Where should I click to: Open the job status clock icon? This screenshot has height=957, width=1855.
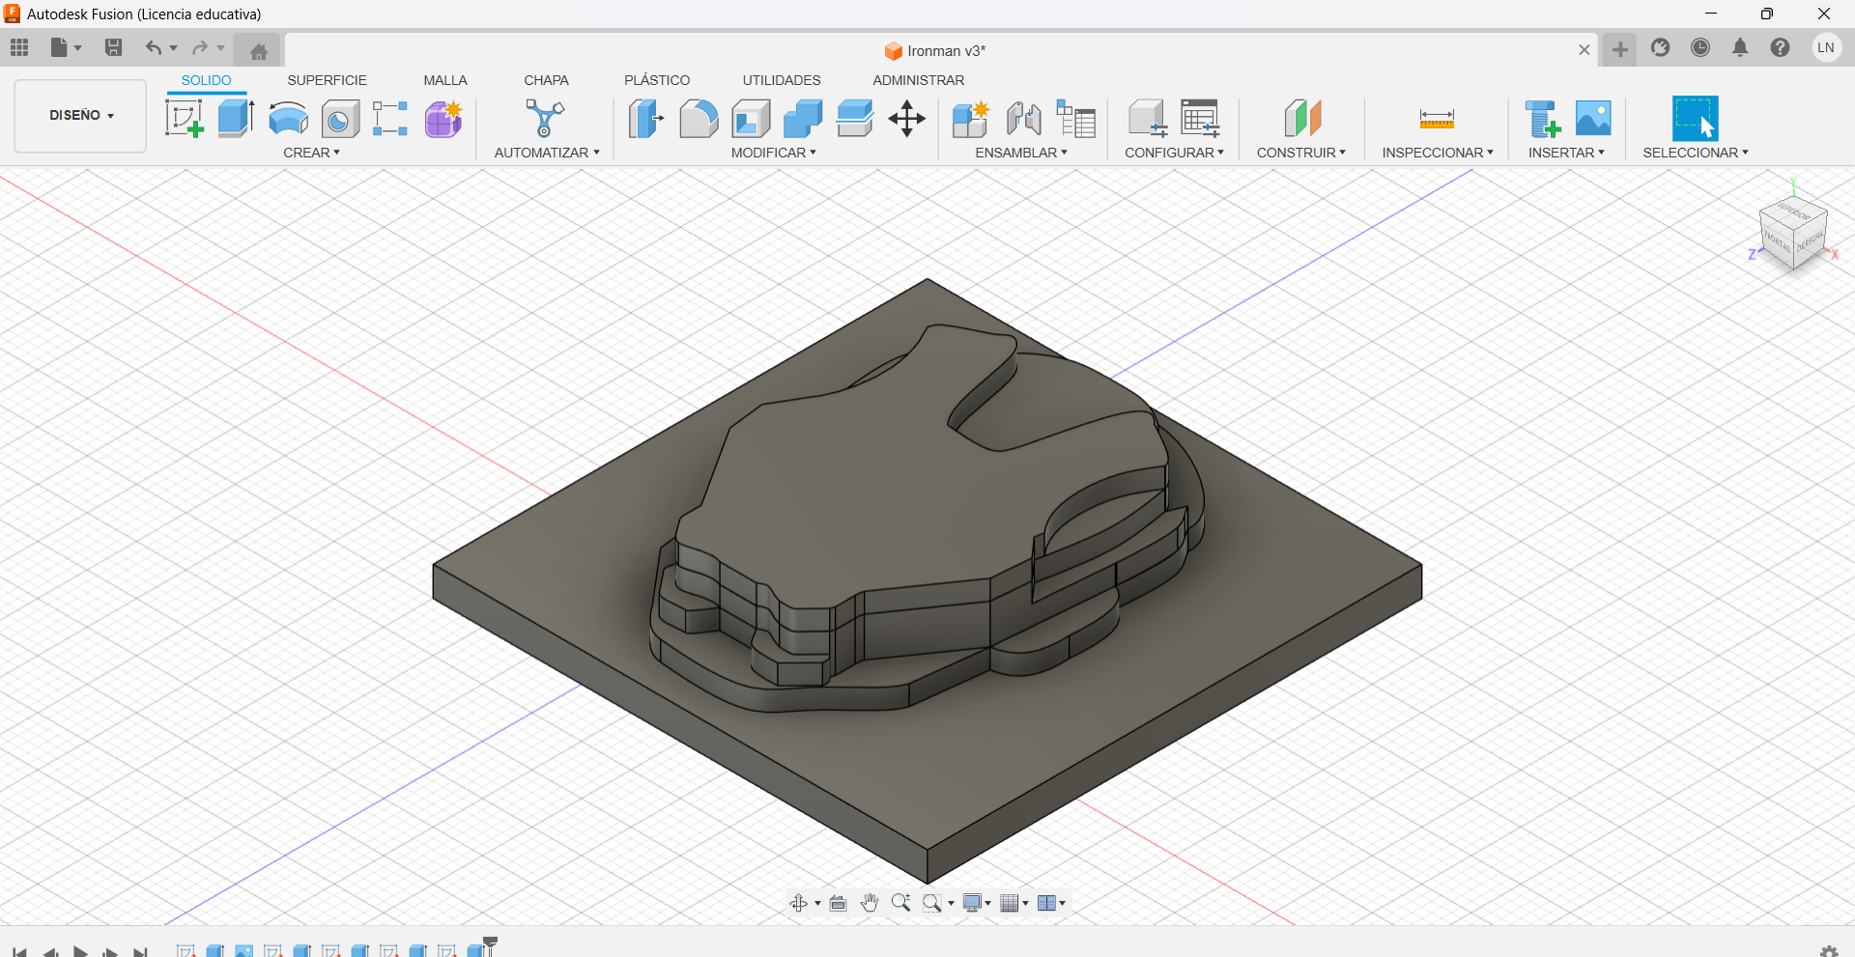point(1700,47)
